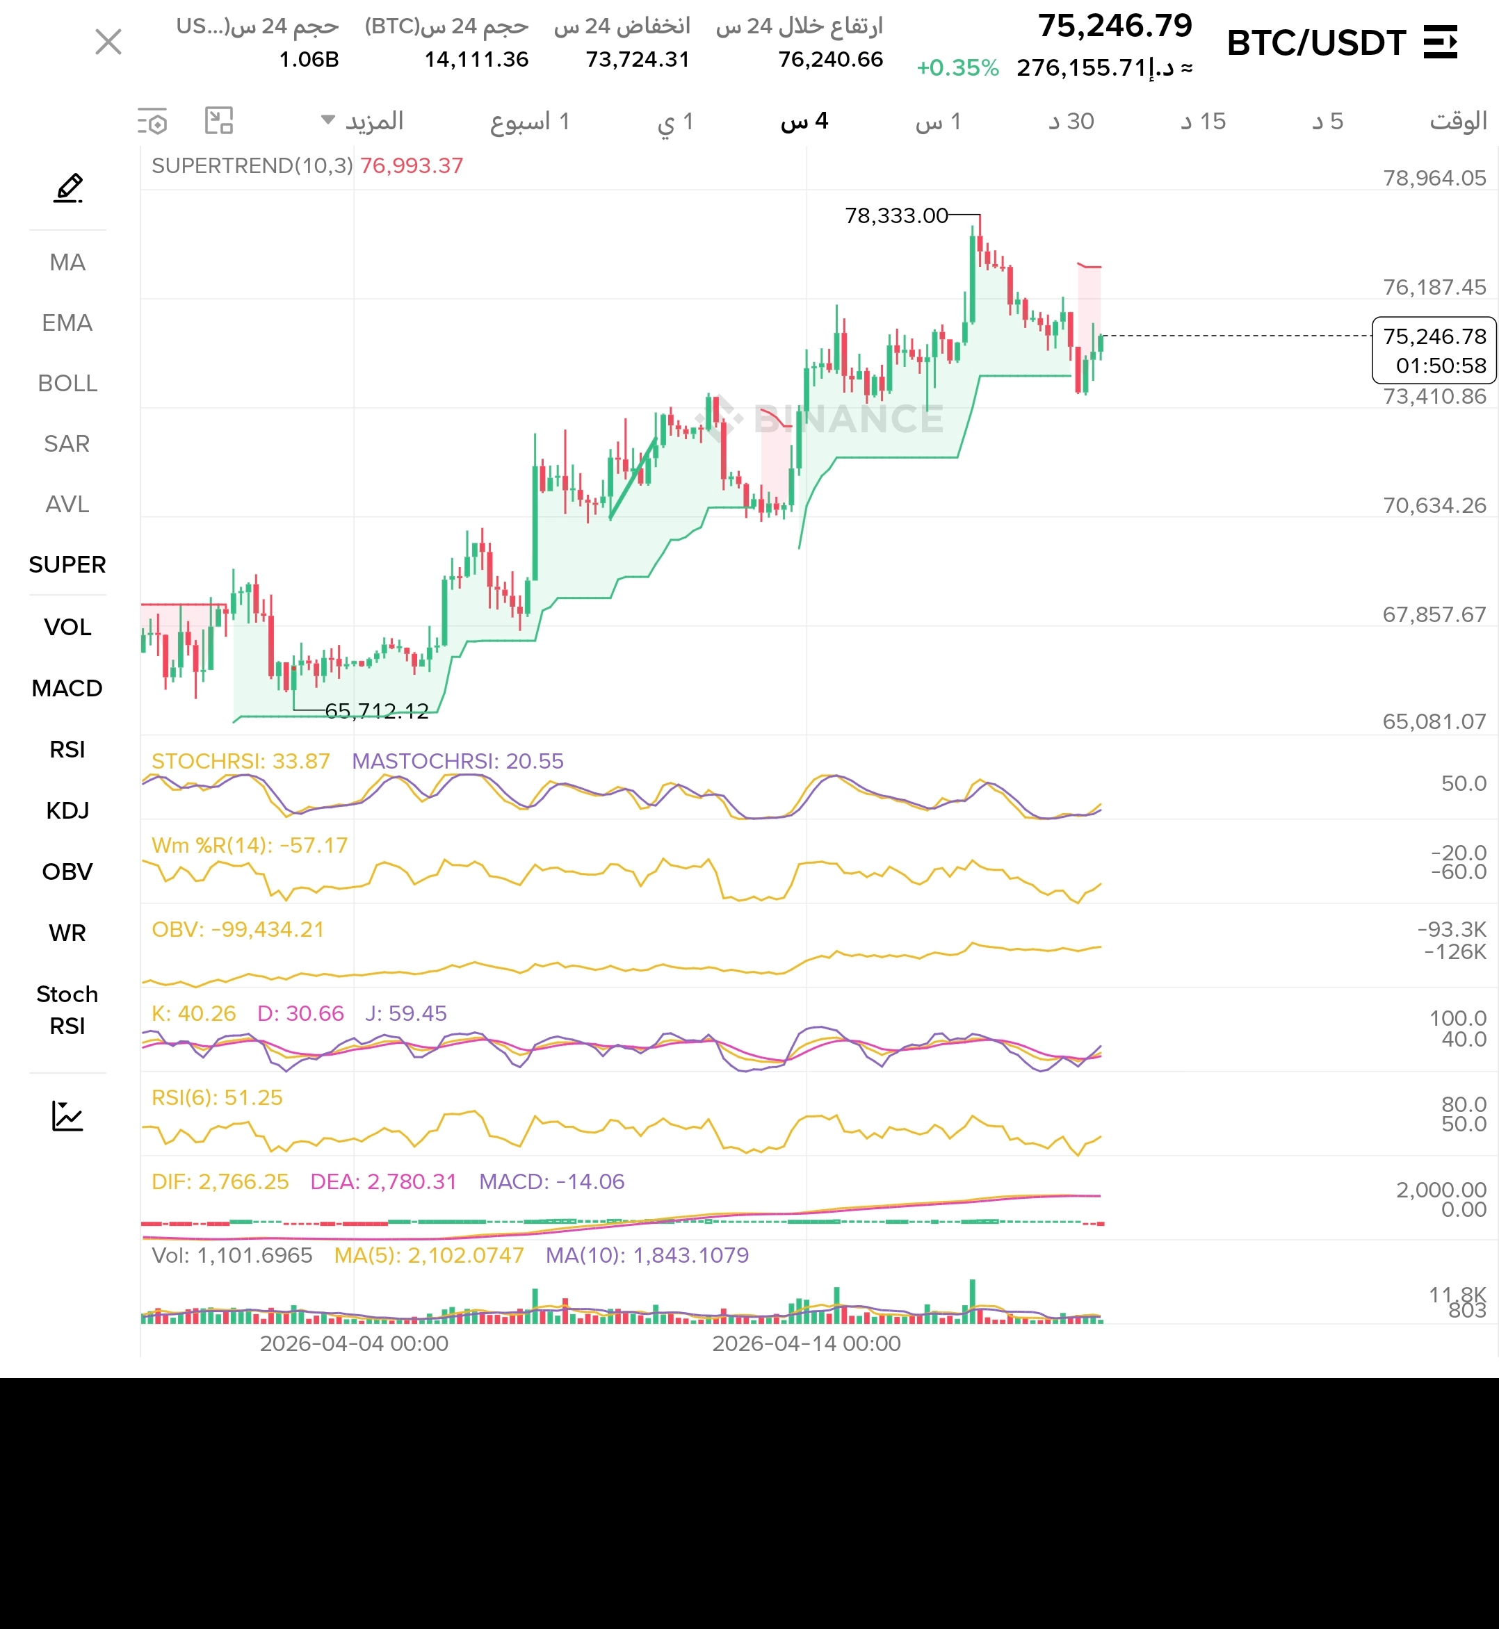
Task: Select the الوقت time chart option
Action: [x=1457, y=122]
